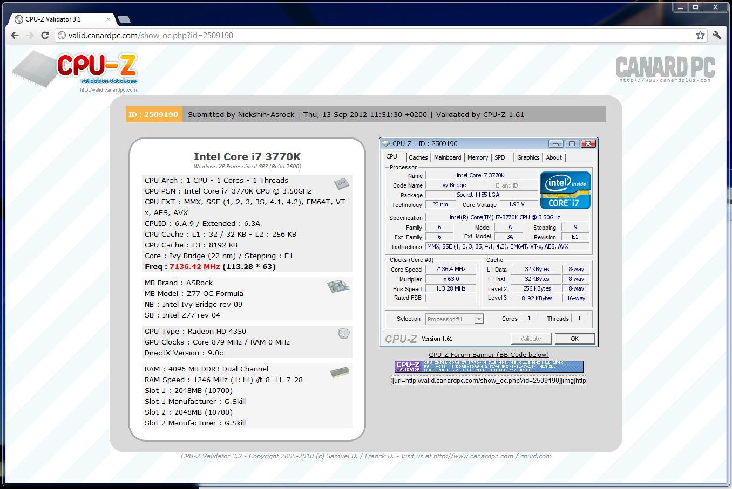Click the L1 Data 32 KBytes field
Viewport: 732px width, 489px height.
(537, 269)
